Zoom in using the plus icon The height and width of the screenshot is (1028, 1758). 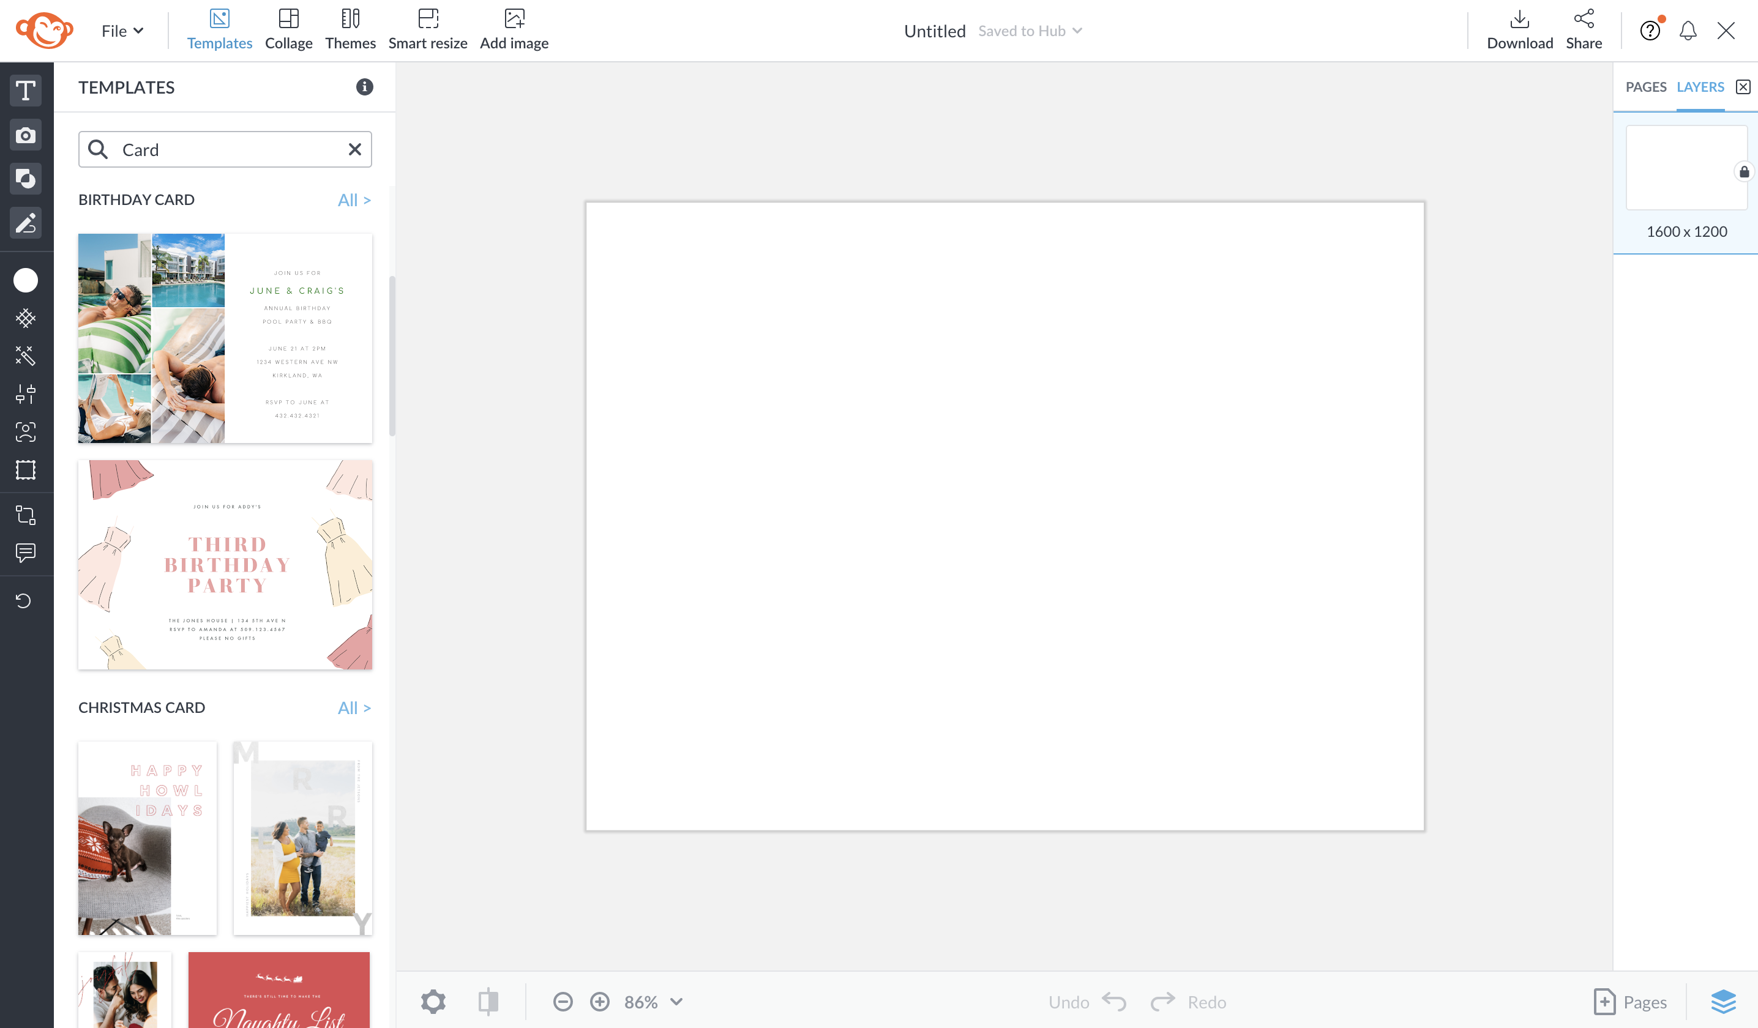pos(599,1002)
